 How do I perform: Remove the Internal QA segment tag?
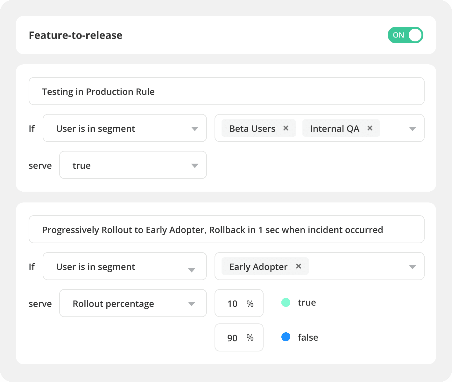pyautogui.click(x=370, y=128)
